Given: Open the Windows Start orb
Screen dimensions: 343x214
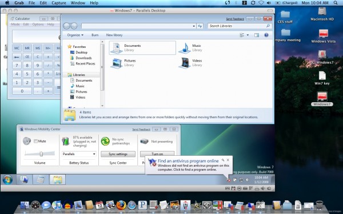Looking at the screenshot, I should point(7,180).
